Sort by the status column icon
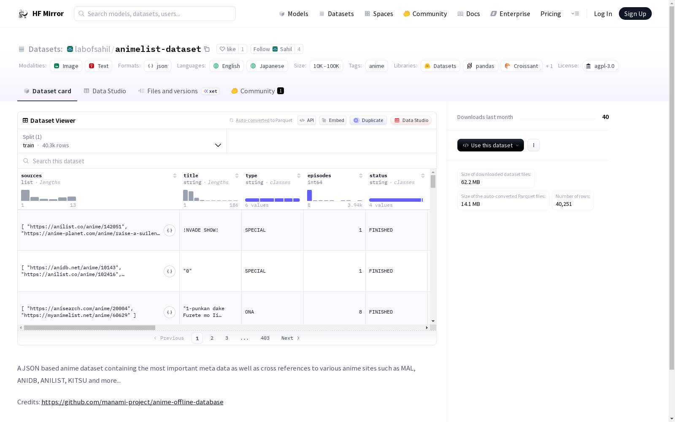This screenshot has width=675, height=422. (x=423, y=176)
